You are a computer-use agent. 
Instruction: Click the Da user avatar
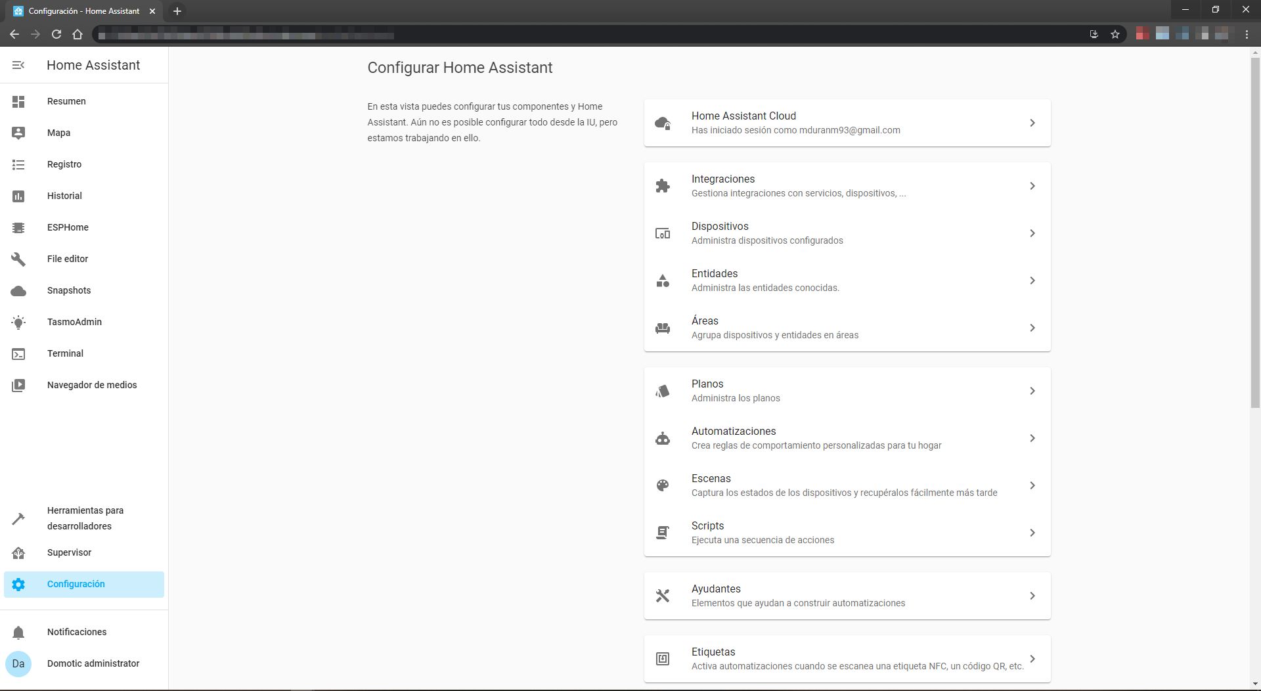pyautogui.click(x=18, y=664)
